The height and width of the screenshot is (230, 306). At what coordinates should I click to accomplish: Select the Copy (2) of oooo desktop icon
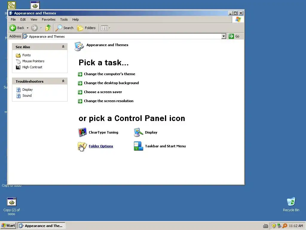[x=12, y=206]
